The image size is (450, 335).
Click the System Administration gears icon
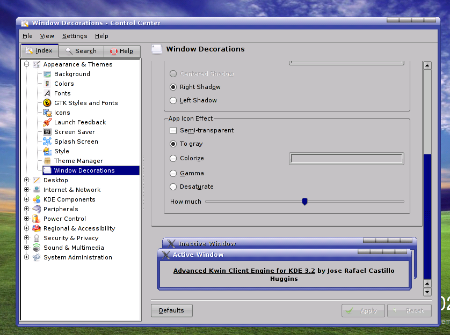[x=37, y=257]
